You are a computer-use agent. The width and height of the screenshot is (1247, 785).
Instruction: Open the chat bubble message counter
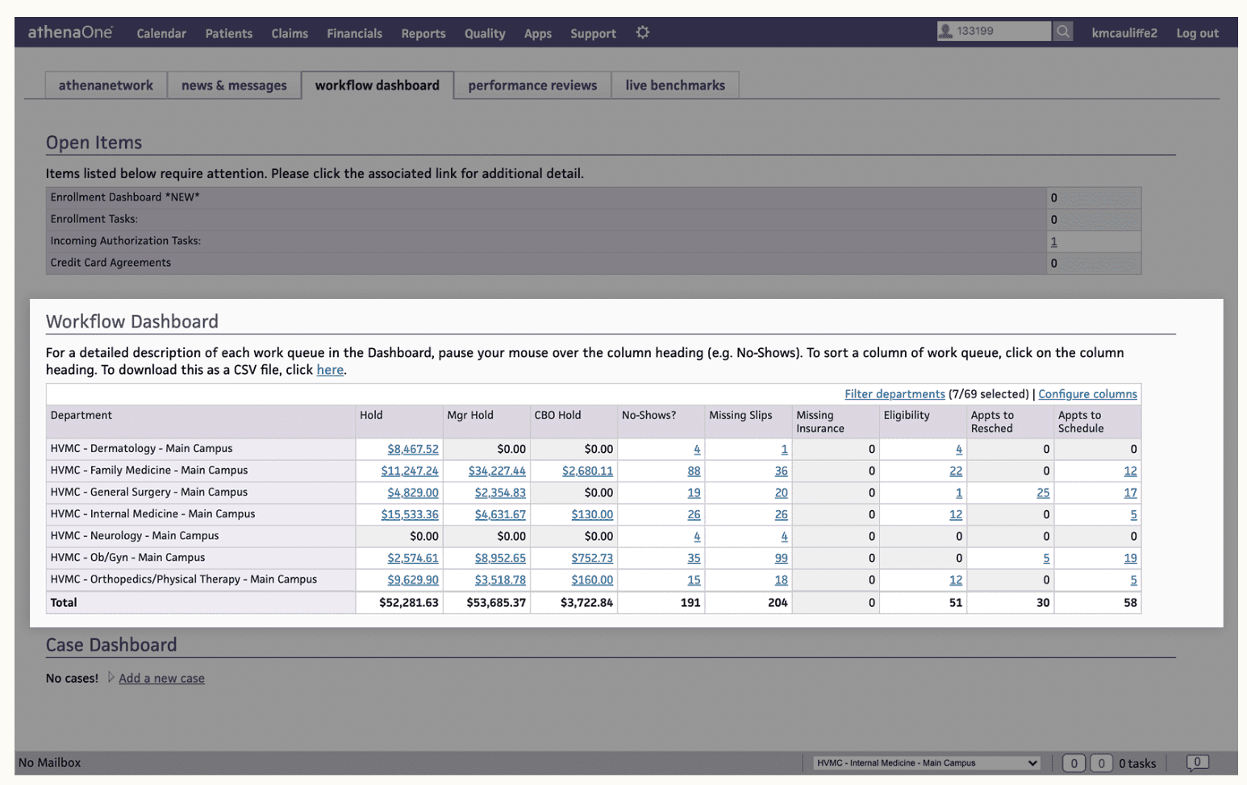(1197, 762)
